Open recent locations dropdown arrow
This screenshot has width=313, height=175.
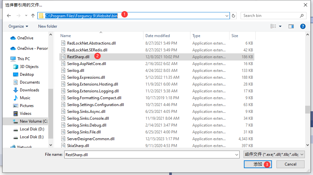[26, 16]
